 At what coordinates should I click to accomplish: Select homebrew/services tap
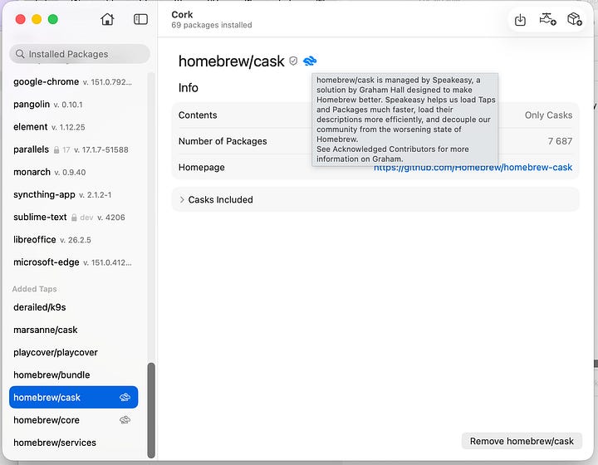click(73, 443)
